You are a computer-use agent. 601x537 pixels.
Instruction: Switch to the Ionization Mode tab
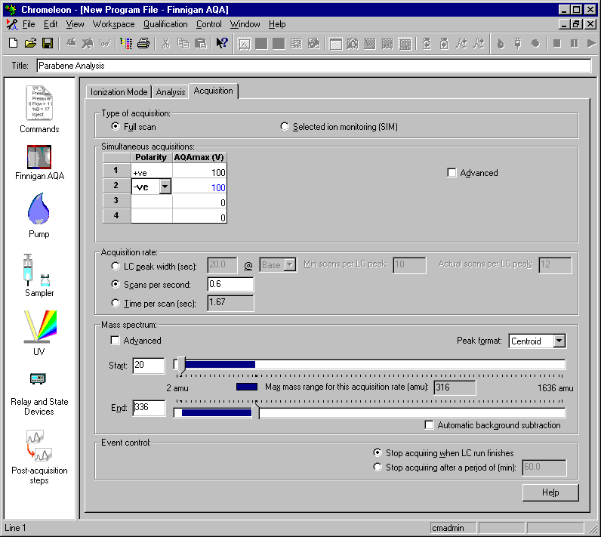point(119,92)
